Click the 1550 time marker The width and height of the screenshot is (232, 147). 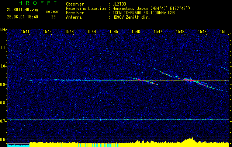pos(225,31)
